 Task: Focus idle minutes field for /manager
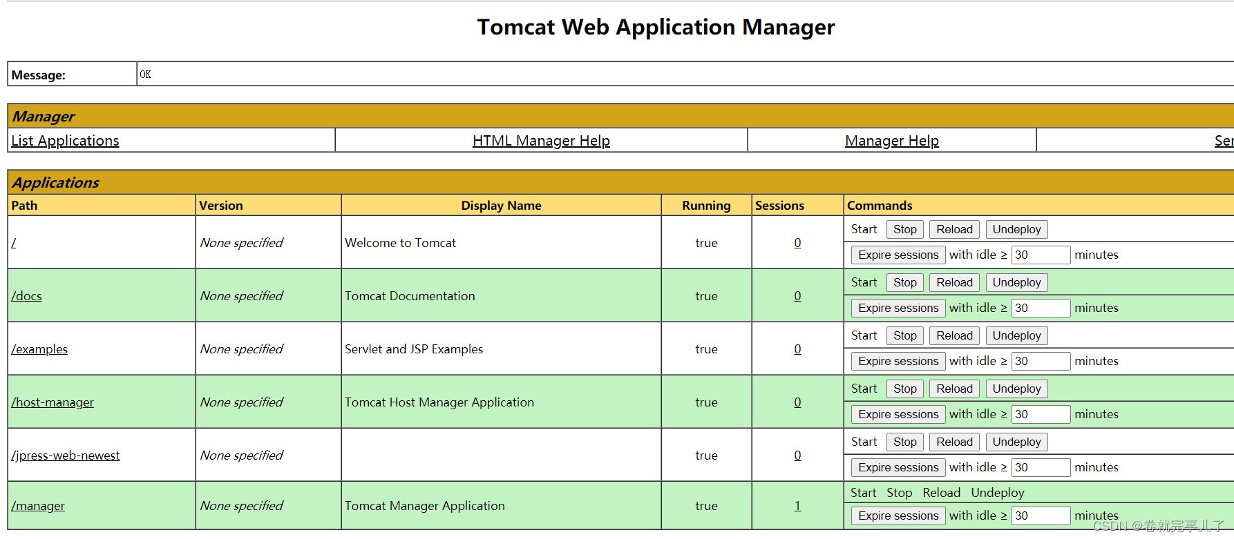pos(1041,516)
